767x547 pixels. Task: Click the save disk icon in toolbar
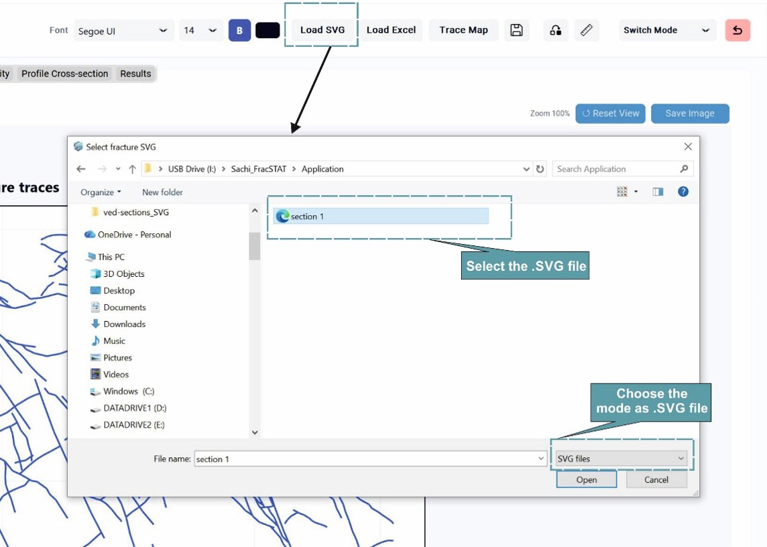click(516, 30)
